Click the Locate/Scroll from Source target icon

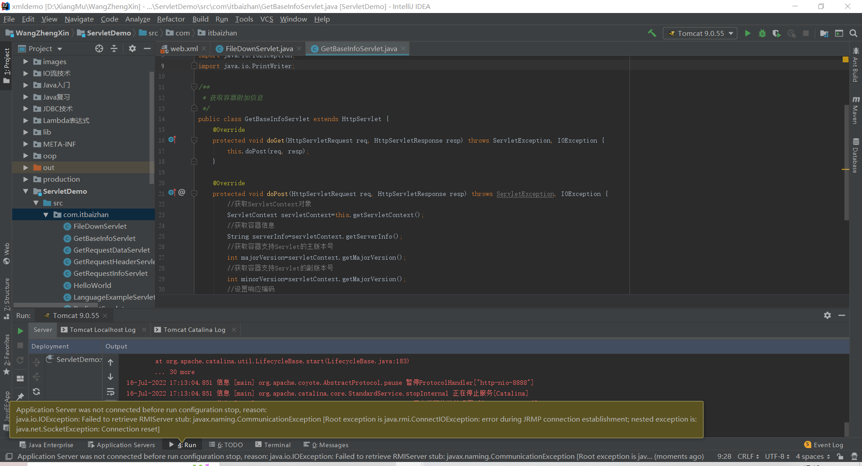[x=99, y=48]
